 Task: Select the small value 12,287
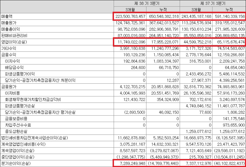click(x=173, y=81)
